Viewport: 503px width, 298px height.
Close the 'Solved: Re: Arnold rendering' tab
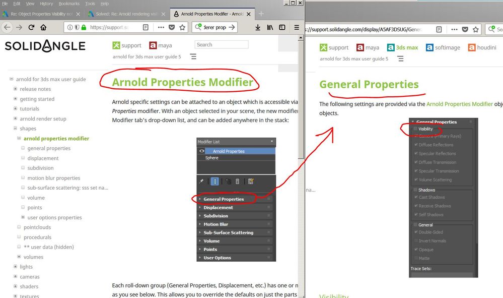click(x=163, y=14)
